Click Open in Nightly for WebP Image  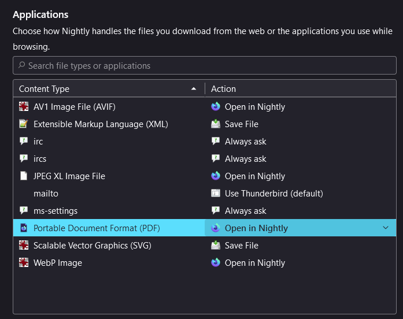(x=254, y=263)
